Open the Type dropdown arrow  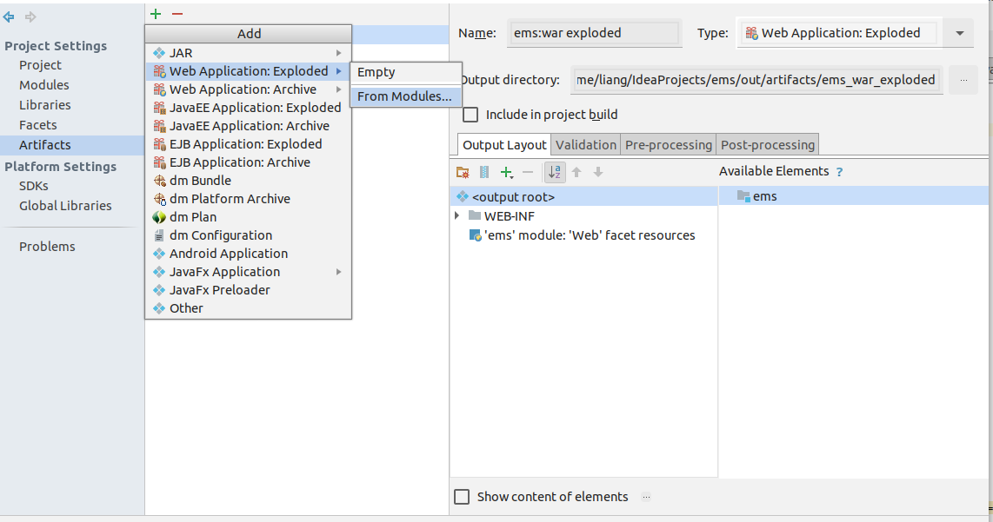(960, 33)
